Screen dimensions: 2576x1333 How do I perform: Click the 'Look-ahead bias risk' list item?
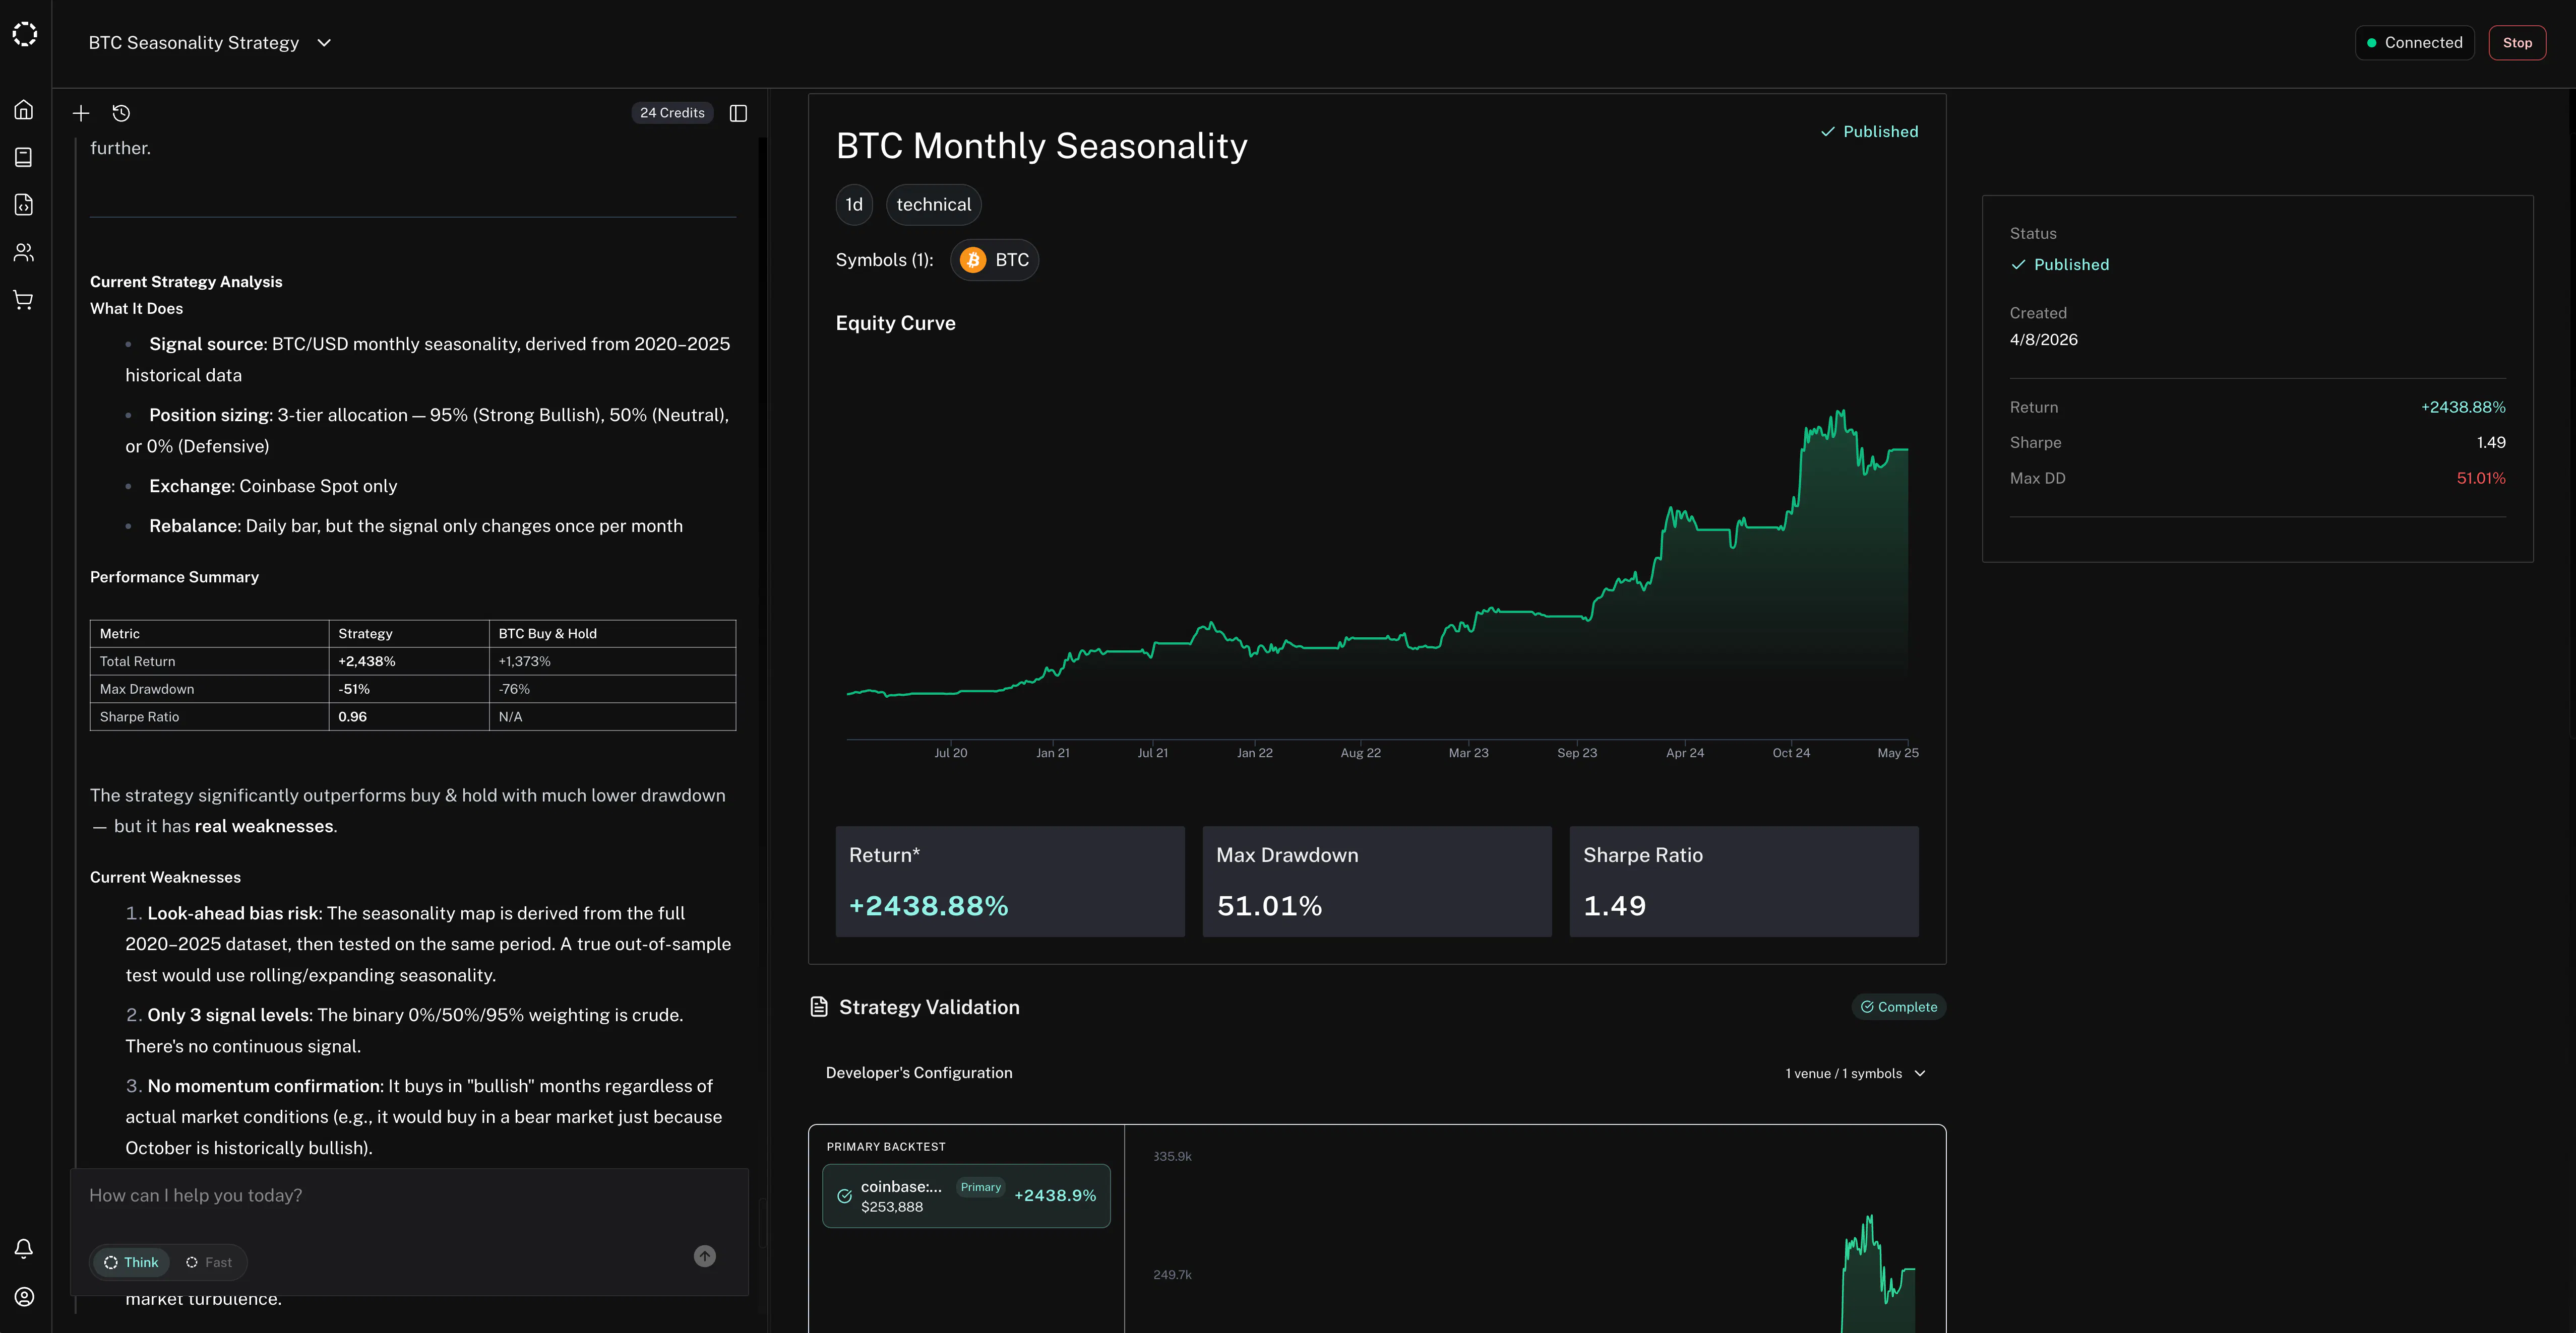[x=429, y=944]
